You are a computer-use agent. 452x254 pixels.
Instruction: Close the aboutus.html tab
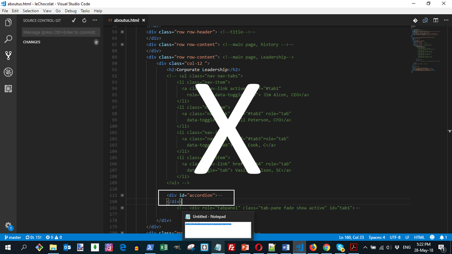(x=144, y=20)
